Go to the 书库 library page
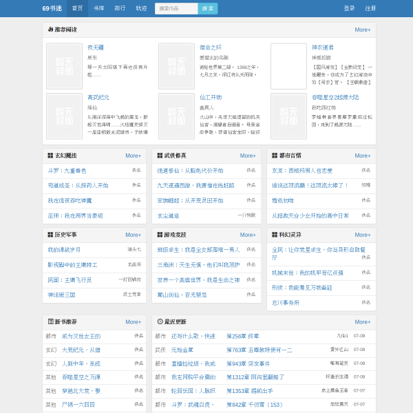This screenshot has height=413, width=413. (x=98, y=8)
